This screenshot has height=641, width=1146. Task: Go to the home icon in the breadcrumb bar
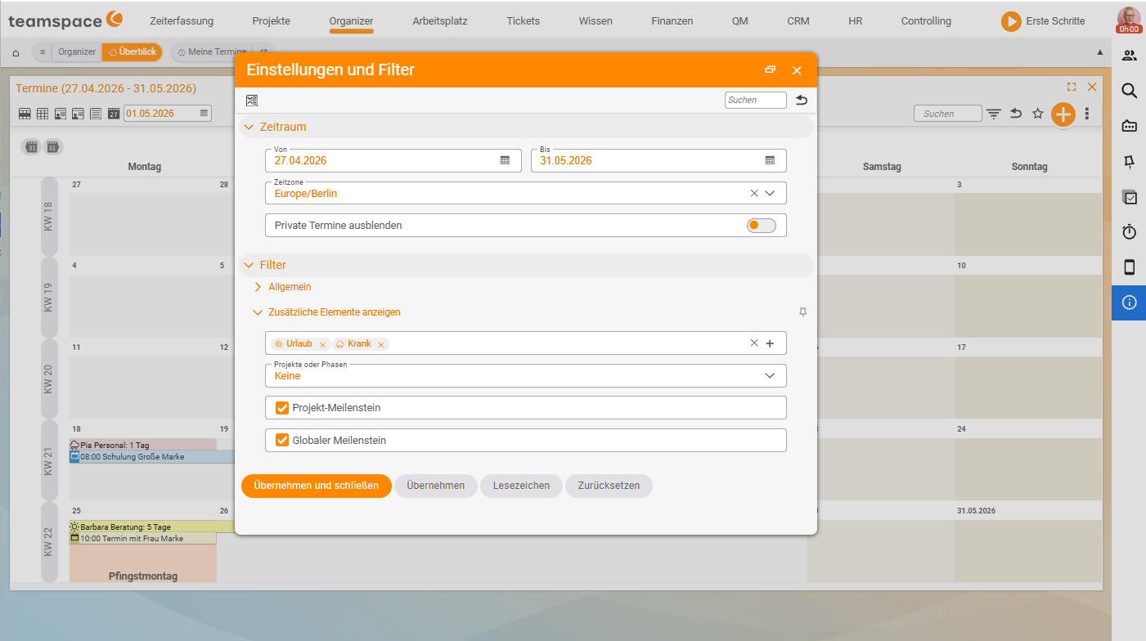click(x=16, y=52)
